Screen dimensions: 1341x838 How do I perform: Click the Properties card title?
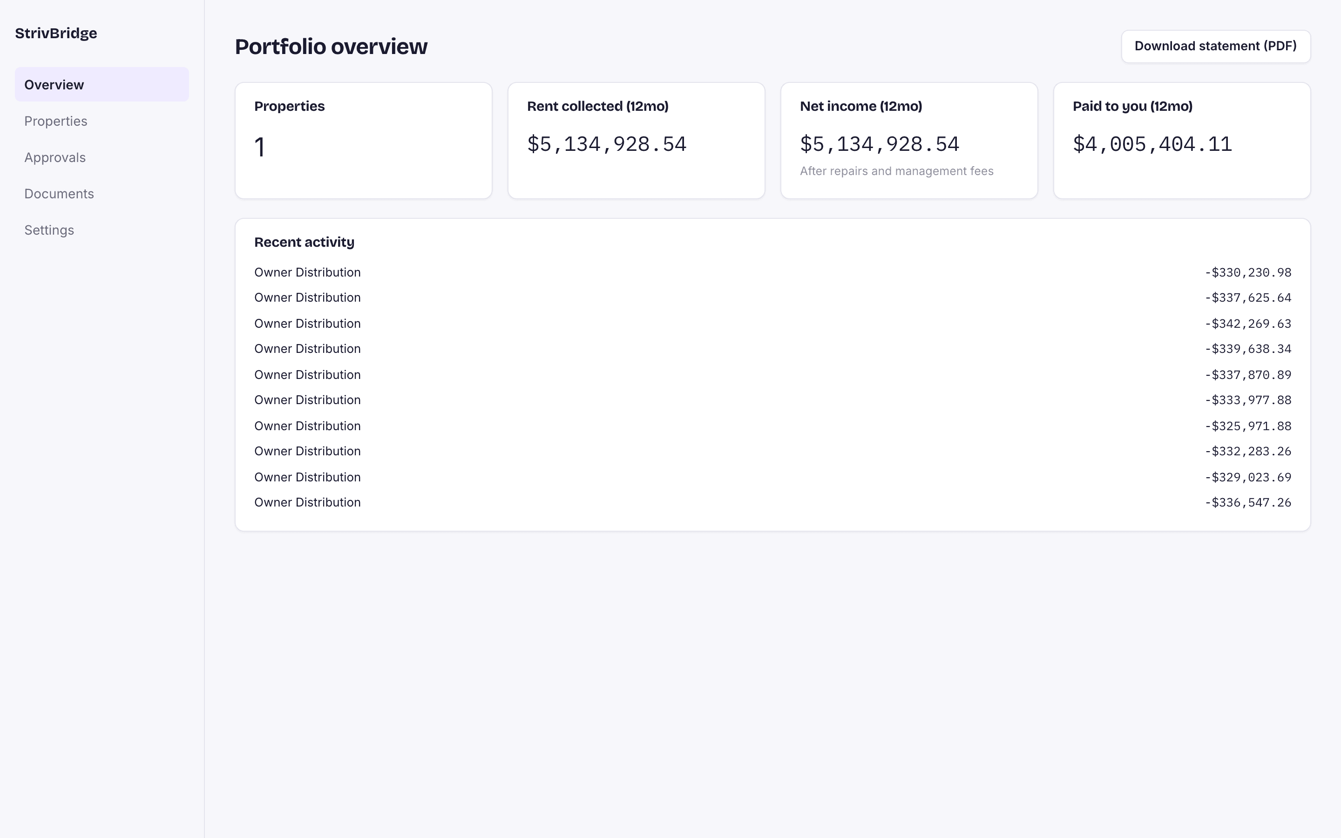coord(289,106)
